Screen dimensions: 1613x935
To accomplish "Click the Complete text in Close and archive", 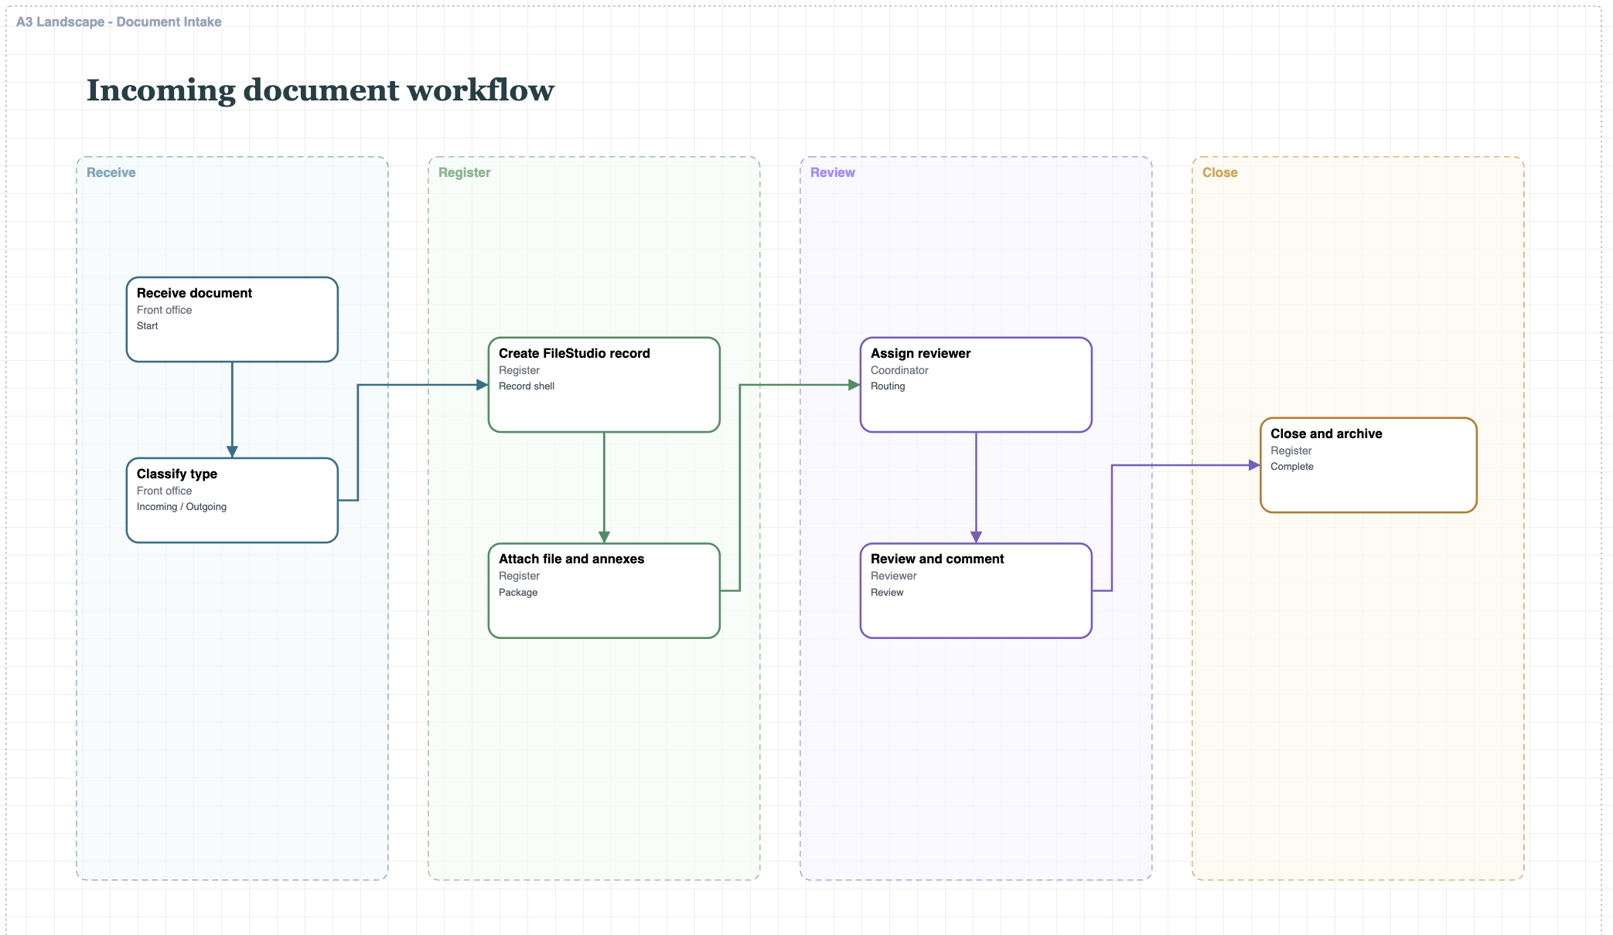I will coord(1291,467).
